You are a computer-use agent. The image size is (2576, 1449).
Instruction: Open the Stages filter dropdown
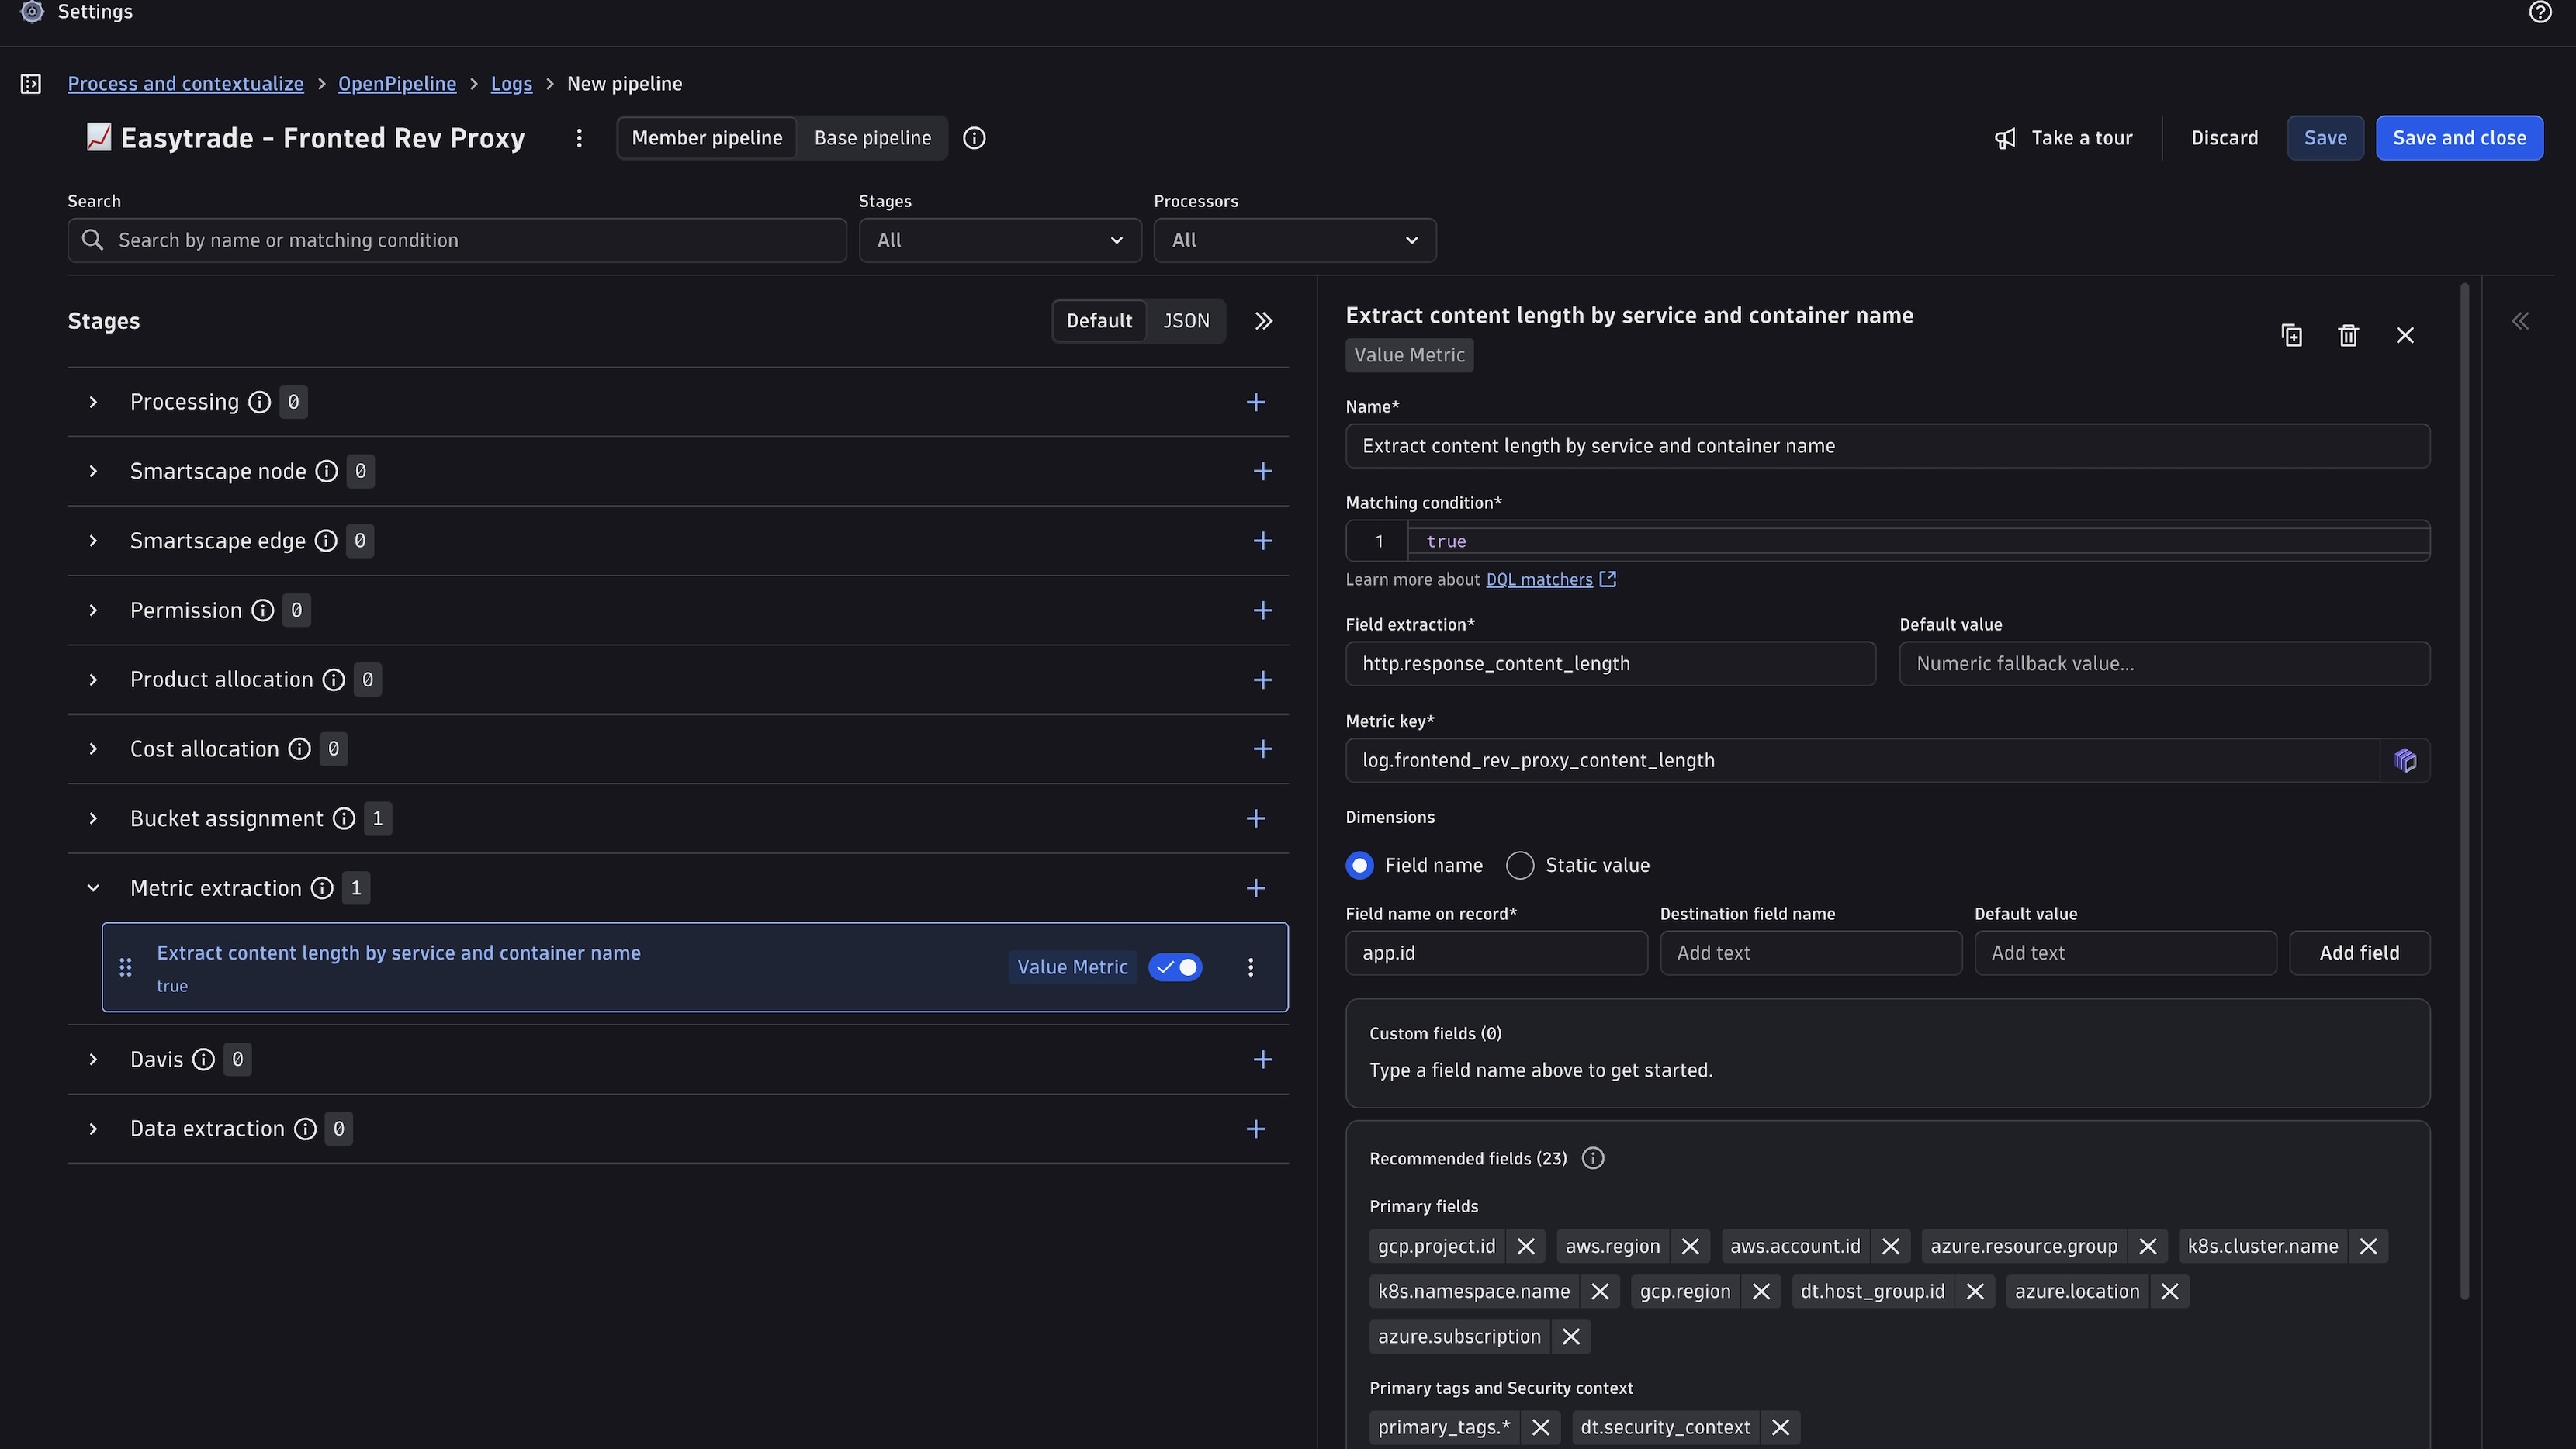(1000, 240)
